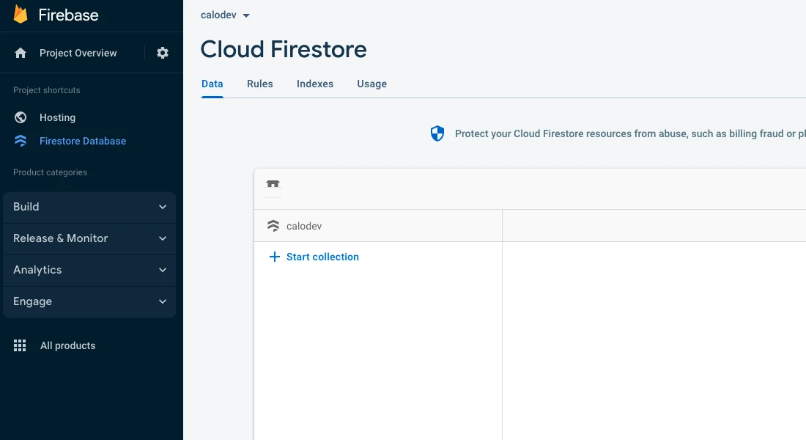Click the Firebase flame logo
The height and width of the screenshot is (440, 806).
pos(21,15)
